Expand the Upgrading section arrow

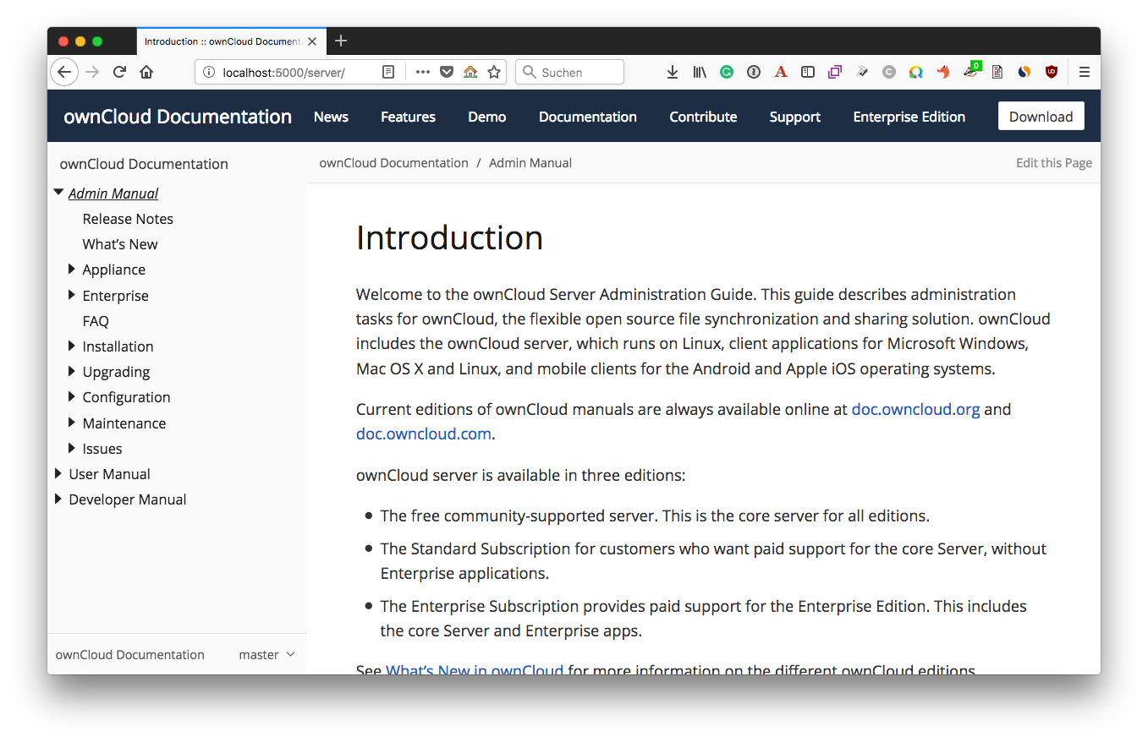tap(72, 371)
